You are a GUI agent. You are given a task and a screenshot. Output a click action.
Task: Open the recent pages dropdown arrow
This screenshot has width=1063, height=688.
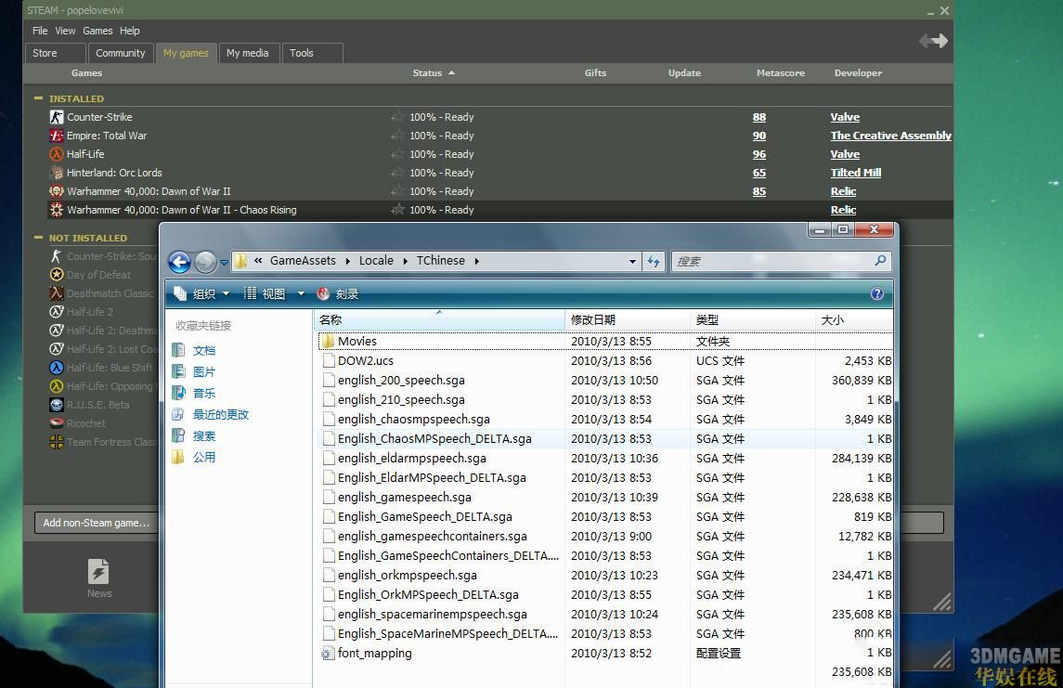point(224,263)
